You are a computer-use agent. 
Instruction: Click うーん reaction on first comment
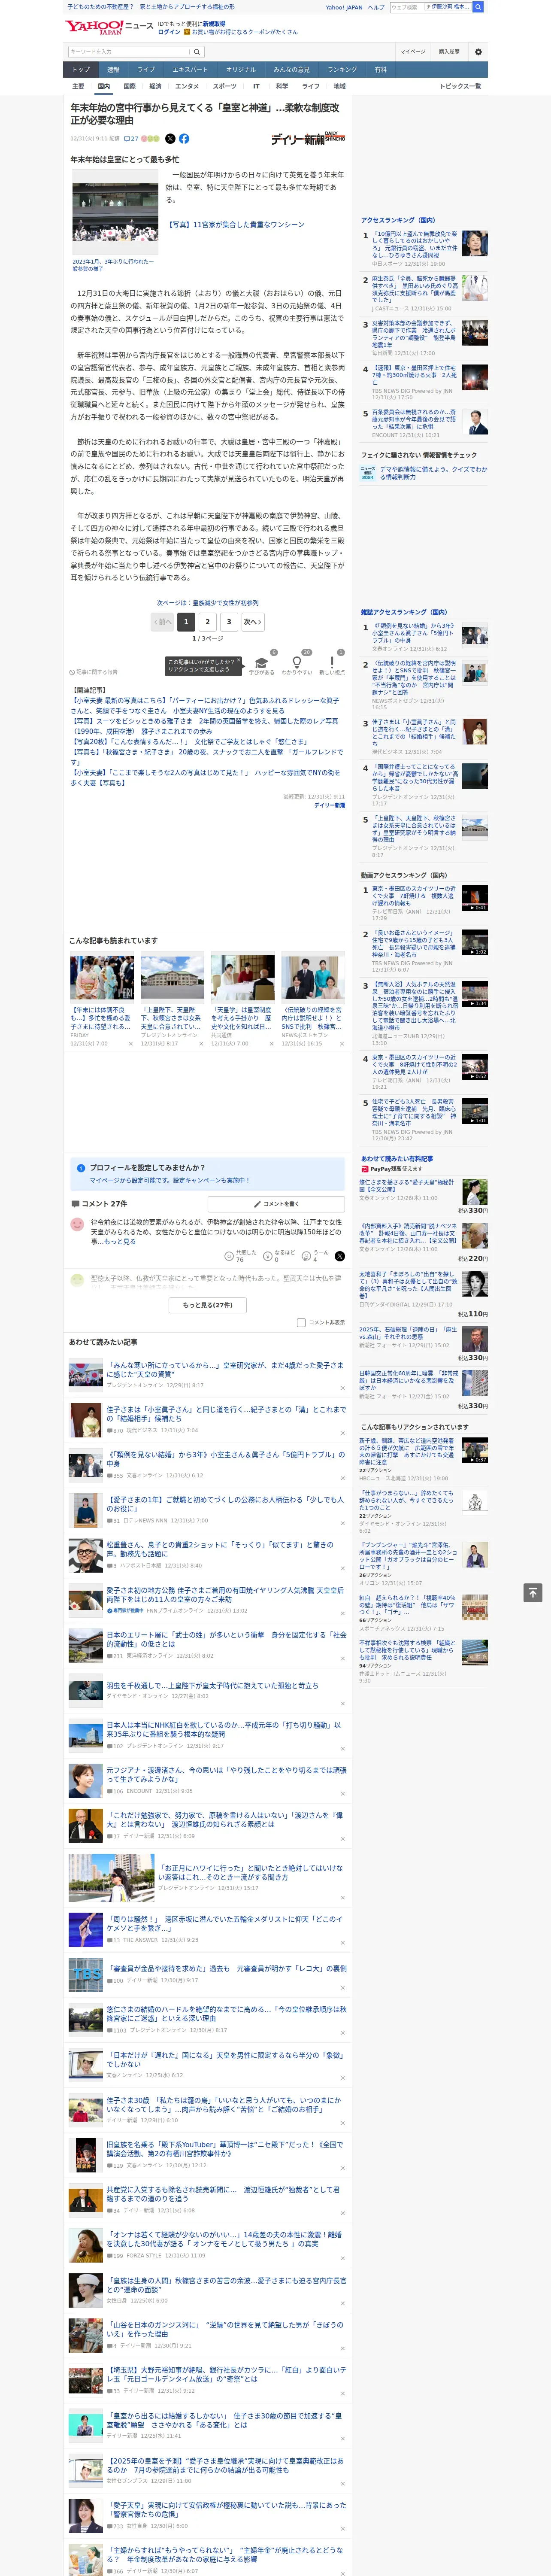point(316,1256)
